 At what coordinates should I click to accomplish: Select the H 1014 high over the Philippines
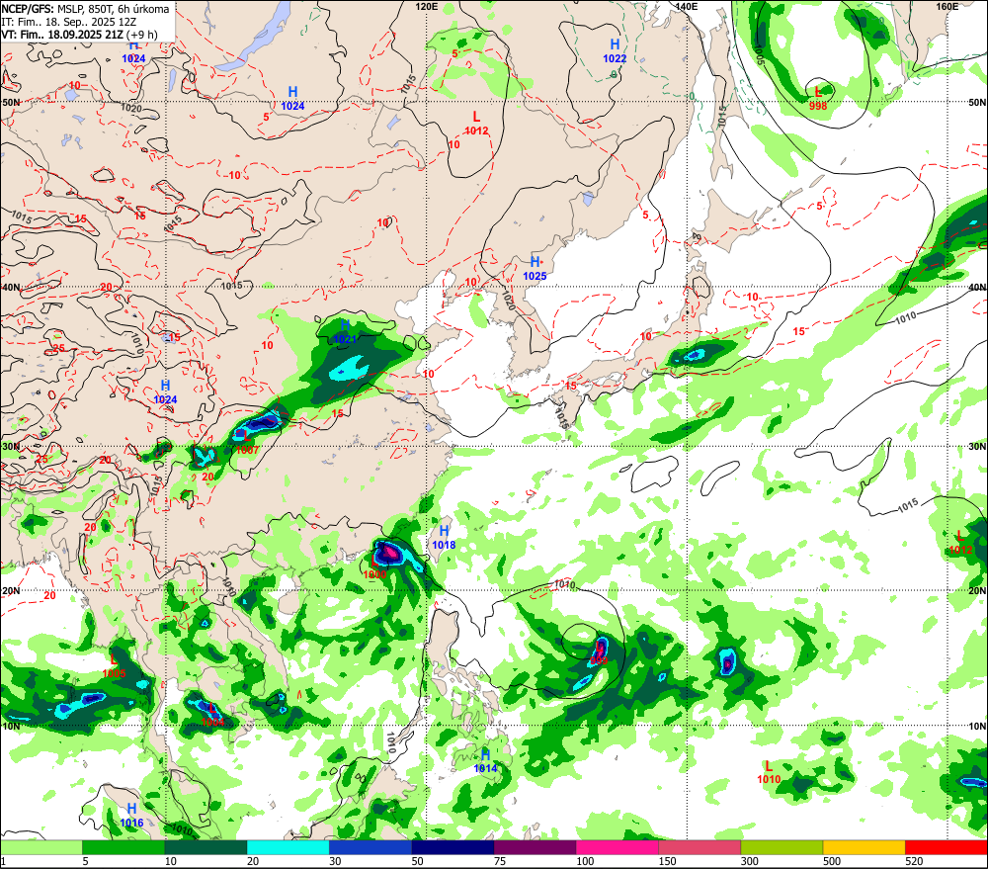point(485,761)
